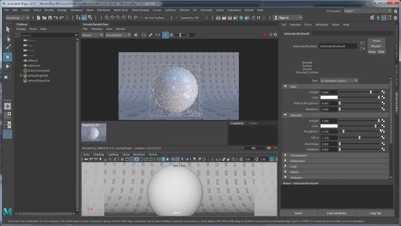
Task: Click the 1:1 zoom in RenderView
Action: point(158,35)
